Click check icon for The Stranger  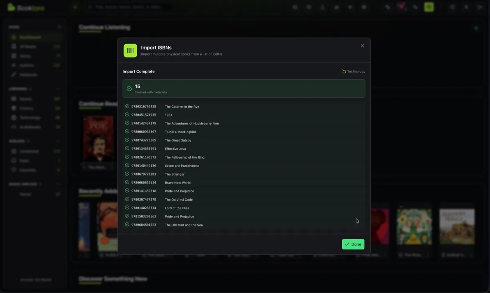(x=127, y=174)
